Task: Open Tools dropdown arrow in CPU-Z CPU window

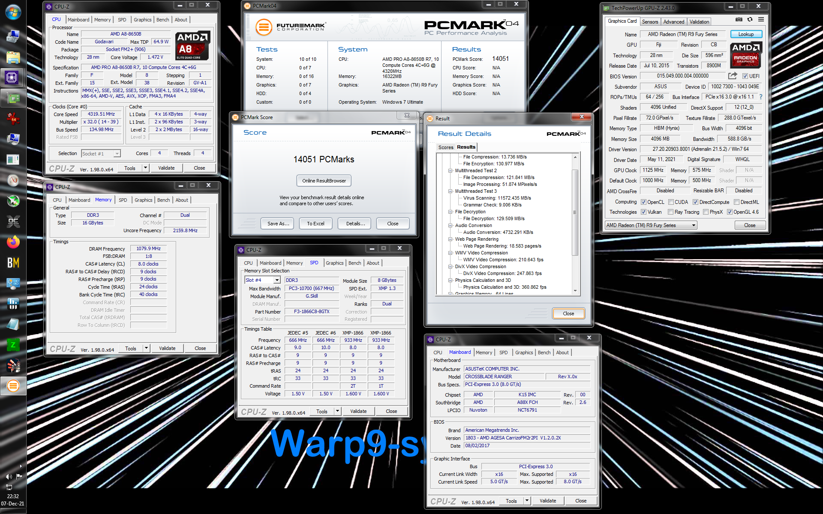Action: [145, 168]
